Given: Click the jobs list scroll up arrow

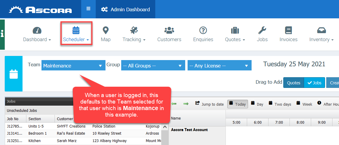Looking at the screenshot, I should tap(164, 127).
